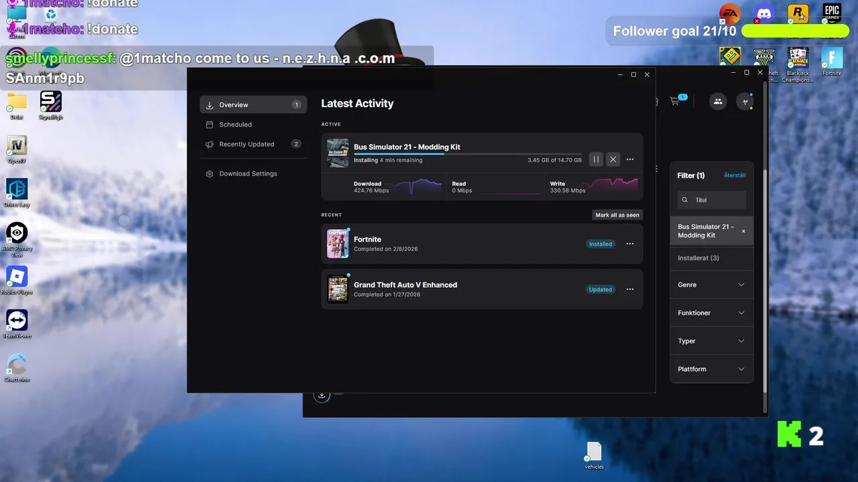The height and width of the screenshot is (482, 858).
Task: Click the Latest Activity heading
Action: [x=357, y=103]
